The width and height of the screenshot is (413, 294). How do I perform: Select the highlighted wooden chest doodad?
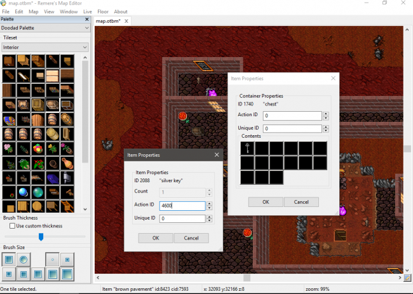coord(52,105)
